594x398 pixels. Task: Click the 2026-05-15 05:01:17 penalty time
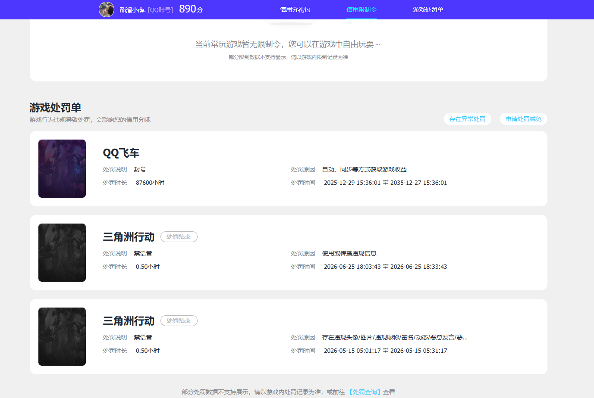coord(386,351)
